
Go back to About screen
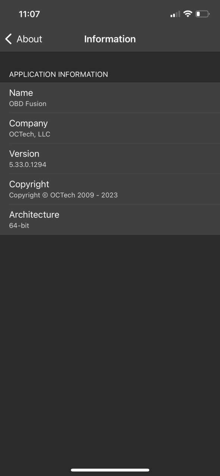23,39
